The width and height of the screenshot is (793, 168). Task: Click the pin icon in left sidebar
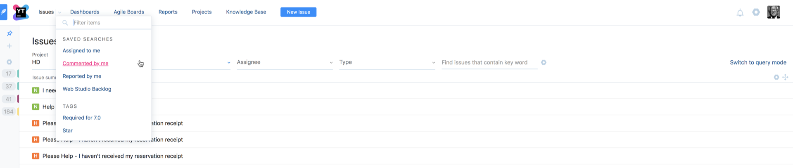point(9,33)
